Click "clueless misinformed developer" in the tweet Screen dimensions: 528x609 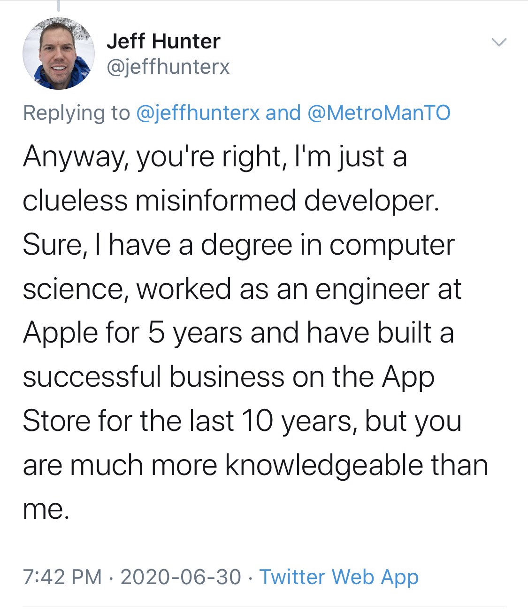[230, 201]
